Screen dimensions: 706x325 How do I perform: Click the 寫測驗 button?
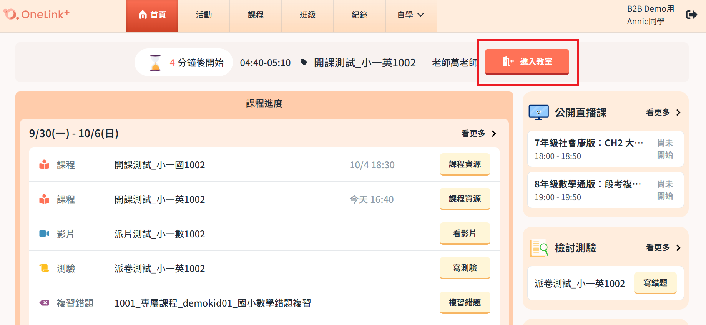pos(465,268)
